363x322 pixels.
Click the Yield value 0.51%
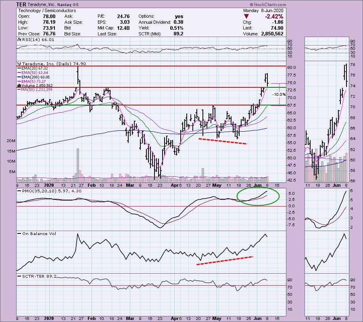(176, 28)
